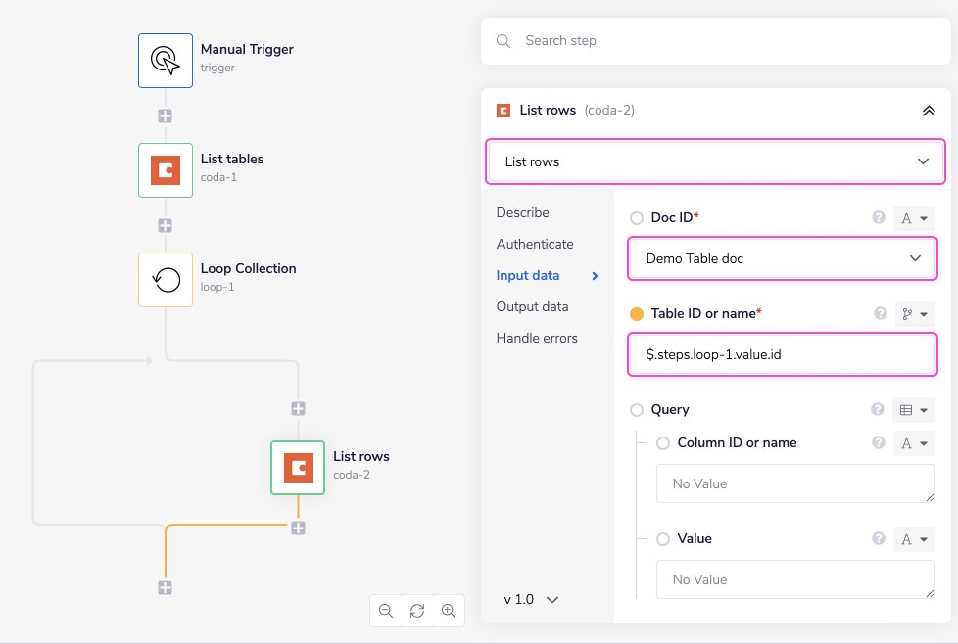This screenshot has height=644, width=958.
Task: Click the Manual Trigger node icon
Action: pos(165,60)
